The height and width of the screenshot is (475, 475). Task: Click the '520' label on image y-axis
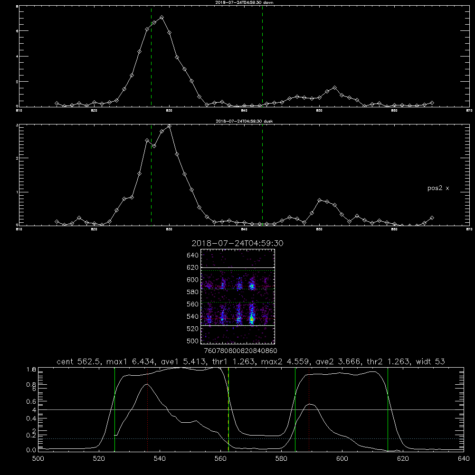click(x=193, y=329)
